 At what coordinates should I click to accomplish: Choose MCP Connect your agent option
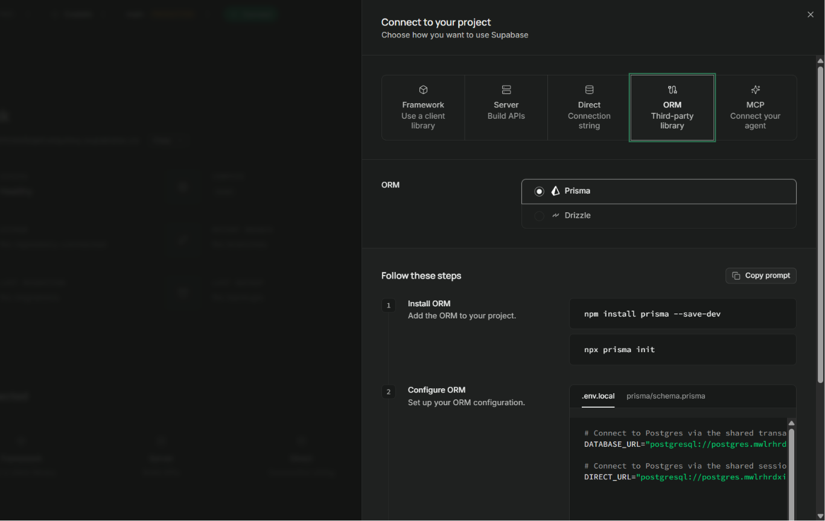[755, 107]
